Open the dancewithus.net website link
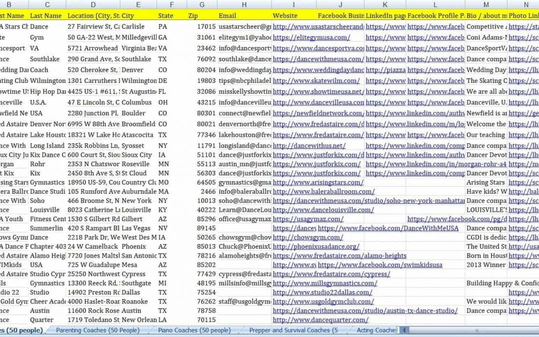 [x=309, y=145]
